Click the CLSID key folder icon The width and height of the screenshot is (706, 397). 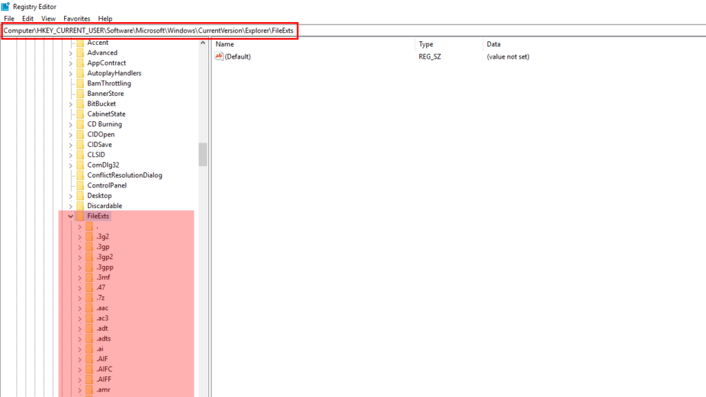[x=81, y=154]
